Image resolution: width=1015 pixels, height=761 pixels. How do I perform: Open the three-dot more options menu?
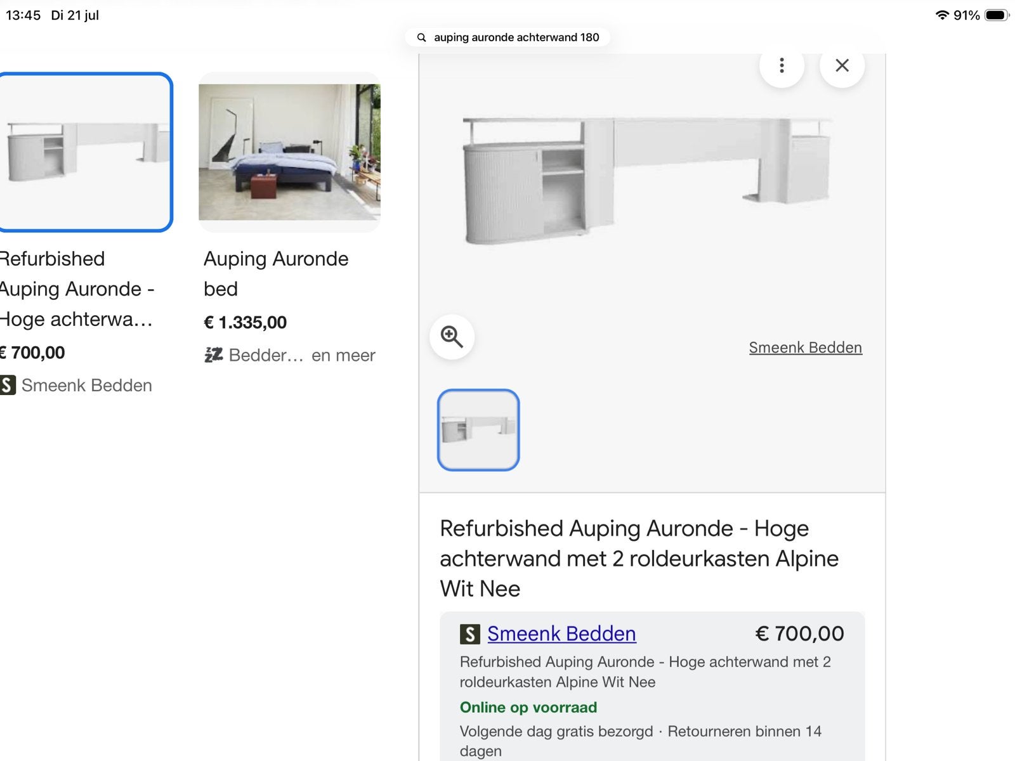782,65
